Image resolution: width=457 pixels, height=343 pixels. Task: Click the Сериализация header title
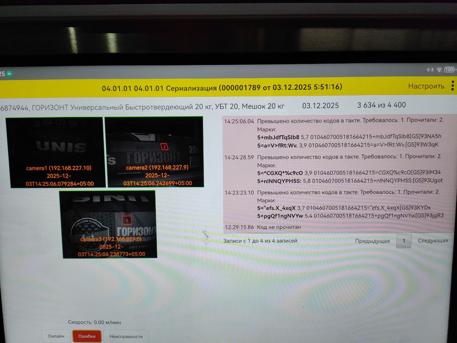(x=222, y=88)
